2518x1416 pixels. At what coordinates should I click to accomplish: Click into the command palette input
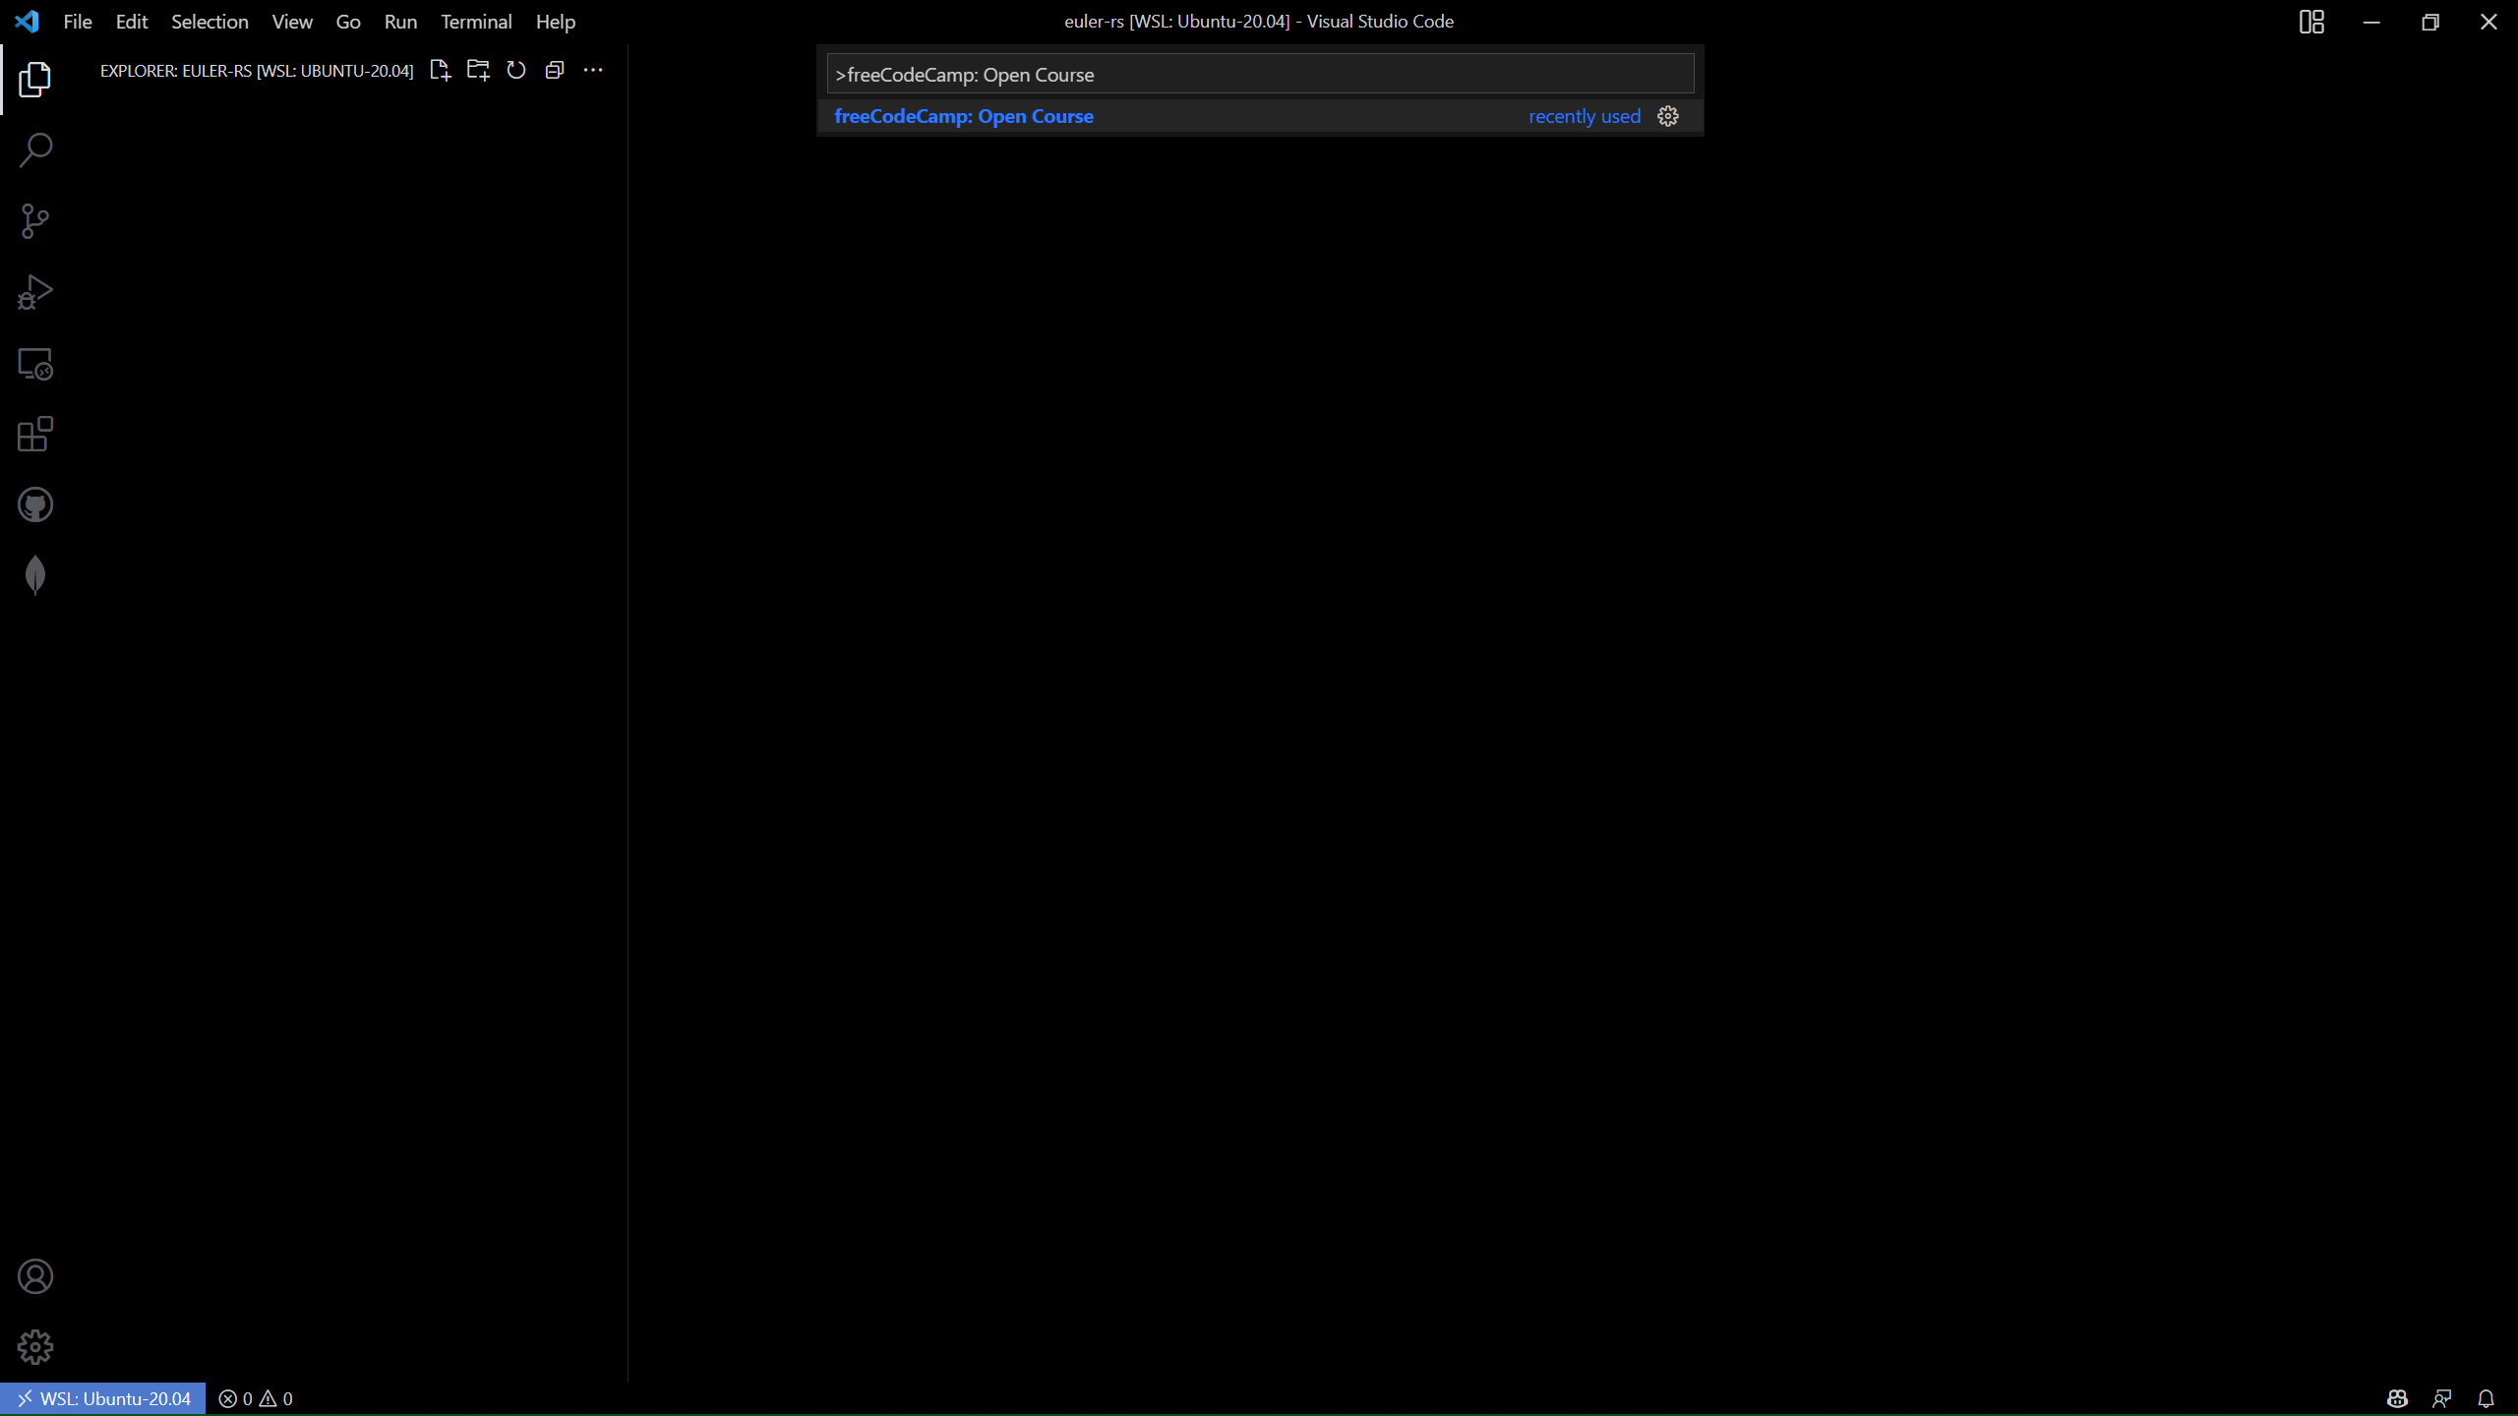1260,75
